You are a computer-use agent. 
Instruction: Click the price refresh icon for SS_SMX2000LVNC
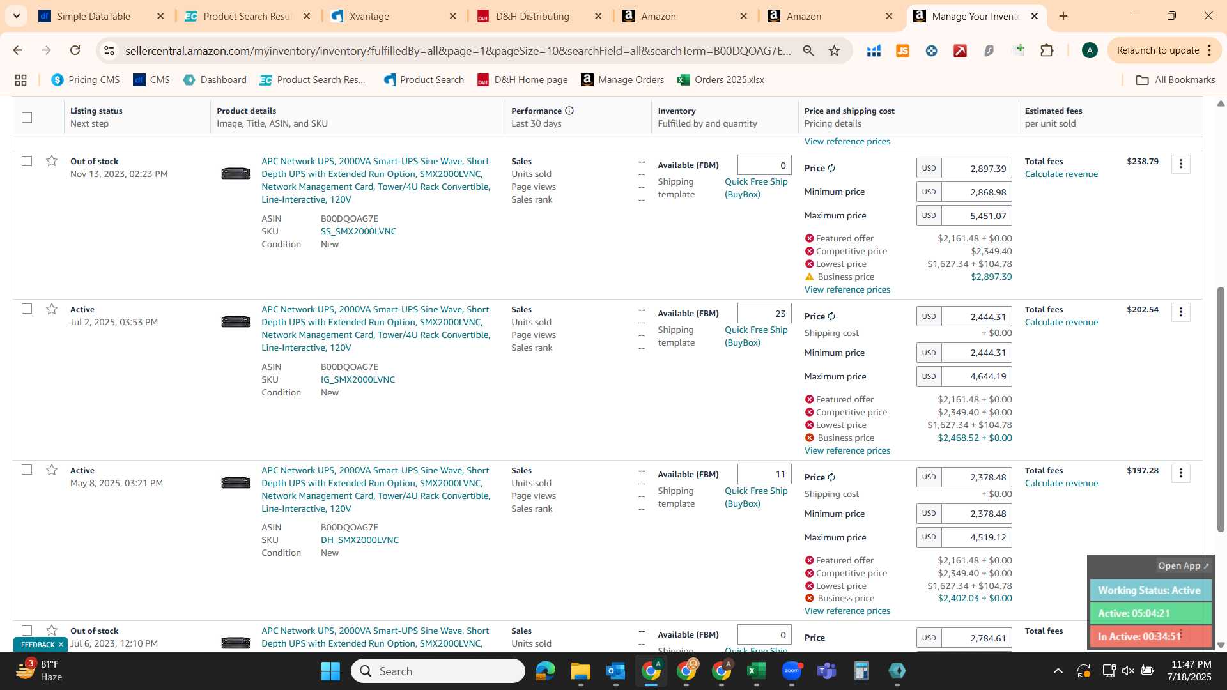pos(831,168)
